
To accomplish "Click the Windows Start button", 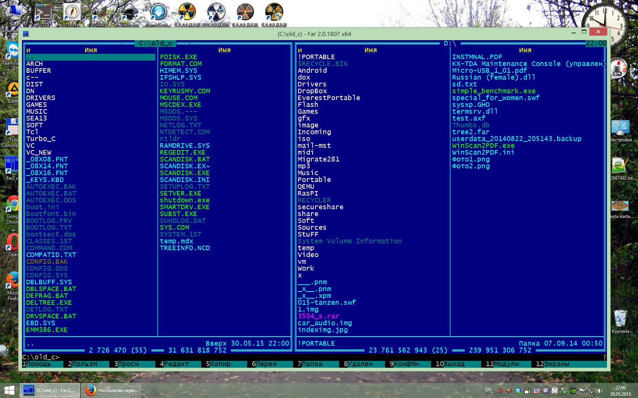I will (9, 390).
